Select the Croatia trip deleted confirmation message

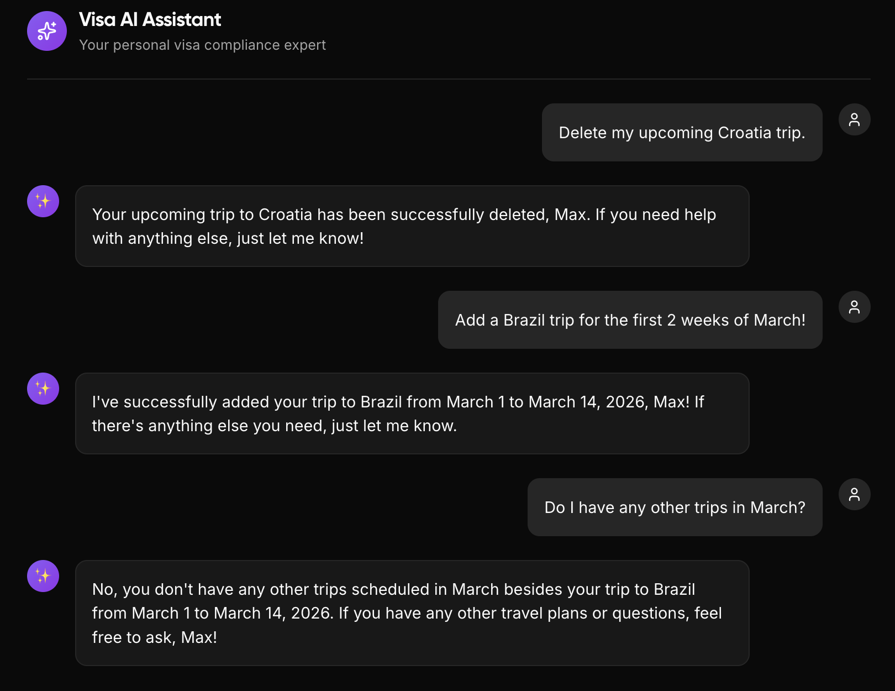click(412, 226)
